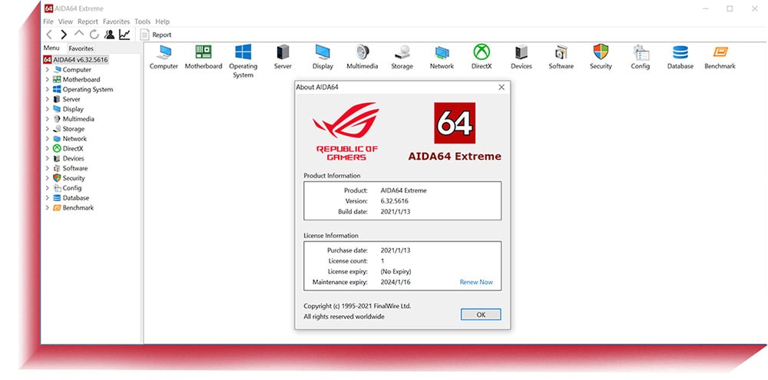
Task: Open the Devices category icon
Action: coord(521,52)
